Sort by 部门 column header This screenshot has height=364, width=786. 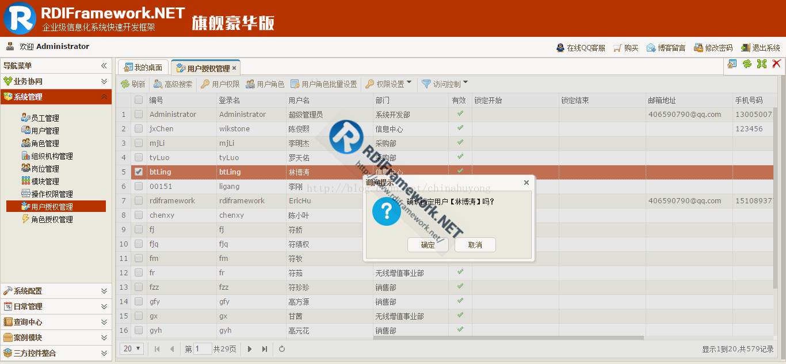(x=410, y=100)
